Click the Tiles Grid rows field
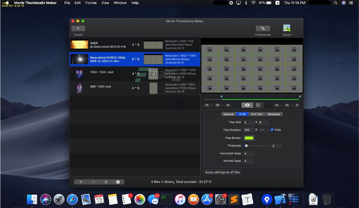The image size is (359, 208). coord(249,122)
